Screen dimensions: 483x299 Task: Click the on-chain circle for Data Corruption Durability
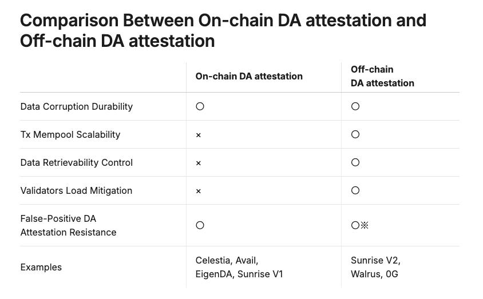point(200,106)
